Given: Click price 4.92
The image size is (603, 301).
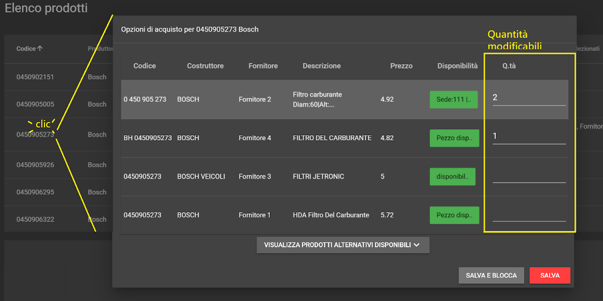Looking at the screenshot, I should 387,99.
